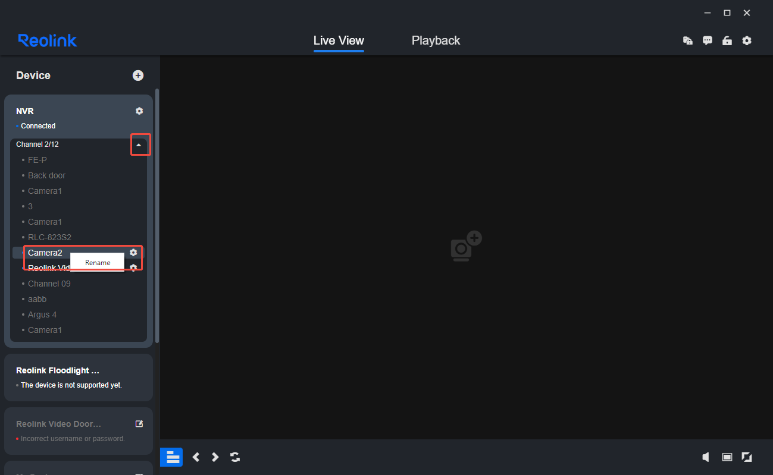Select the Channel 09 entry
Viewport: 773px width, 475px height.
pyautogui.click(x=49, y=284)
